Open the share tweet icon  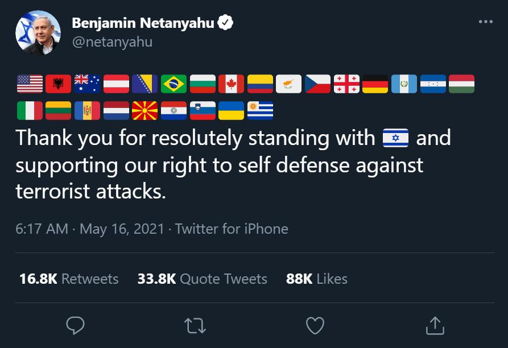434,325
